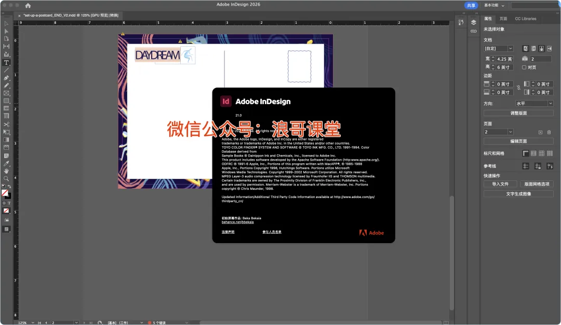Viewport: 561px width, 325px height.
Task: Click the fill color swatch in toolbar
Action: (x=5, y=193)
